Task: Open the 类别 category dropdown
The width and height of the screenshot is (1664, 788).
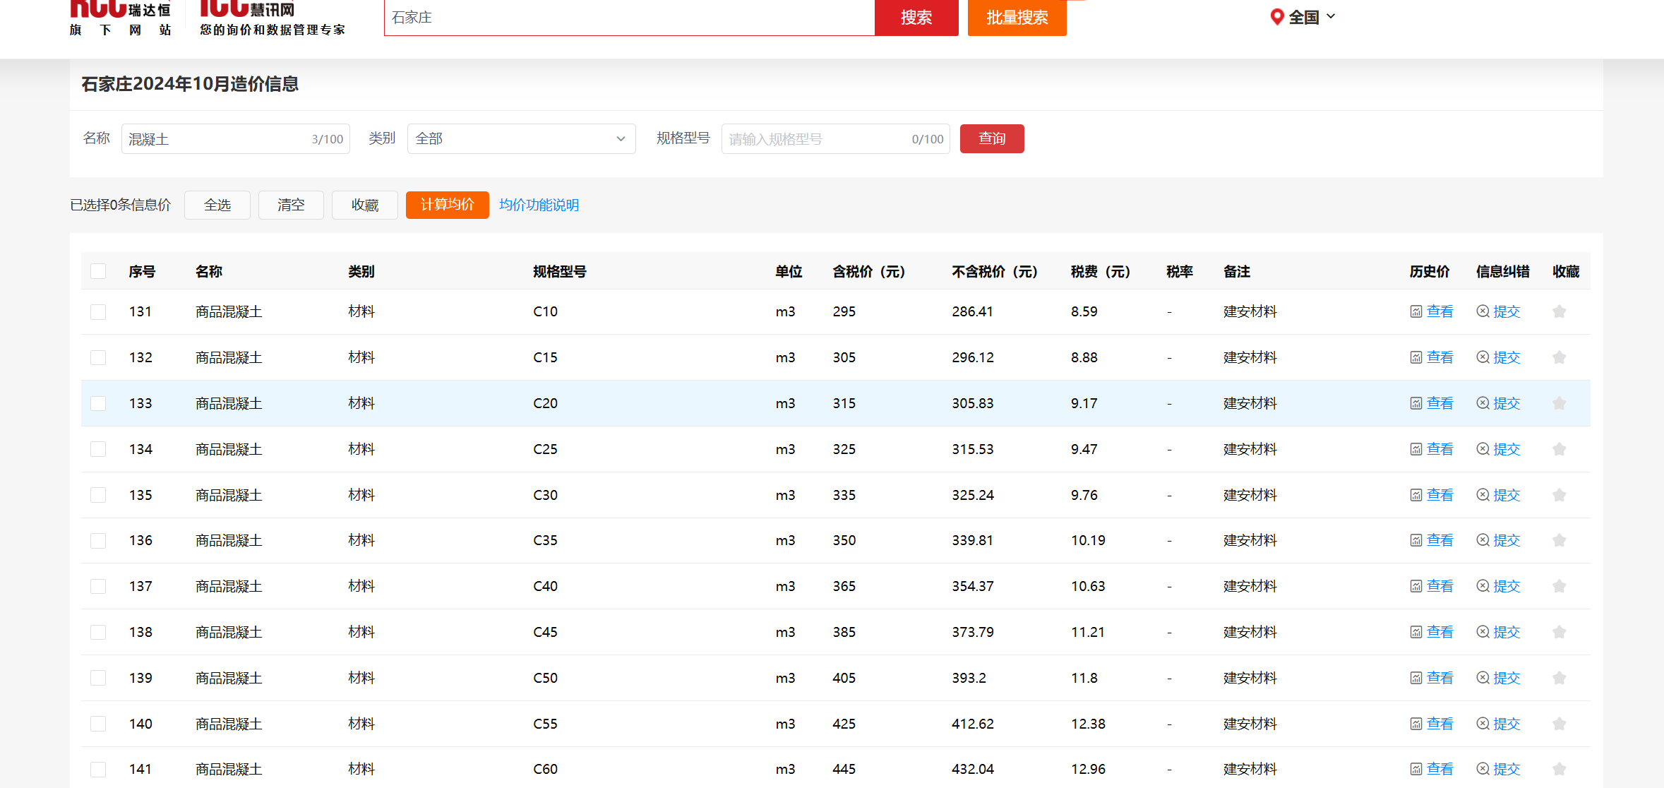Action: (521, 138)
